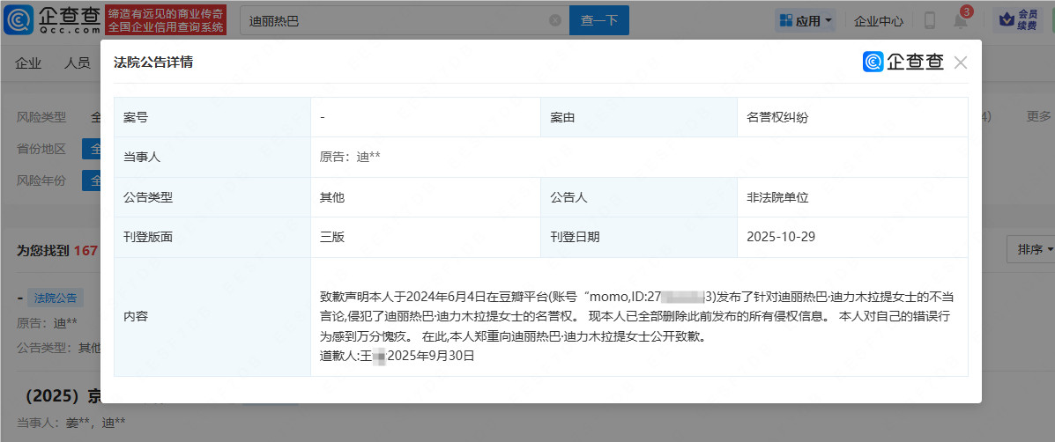Switch to the 企业 tab
This screenshot has width=1055, height=442.
click(28, 63)
